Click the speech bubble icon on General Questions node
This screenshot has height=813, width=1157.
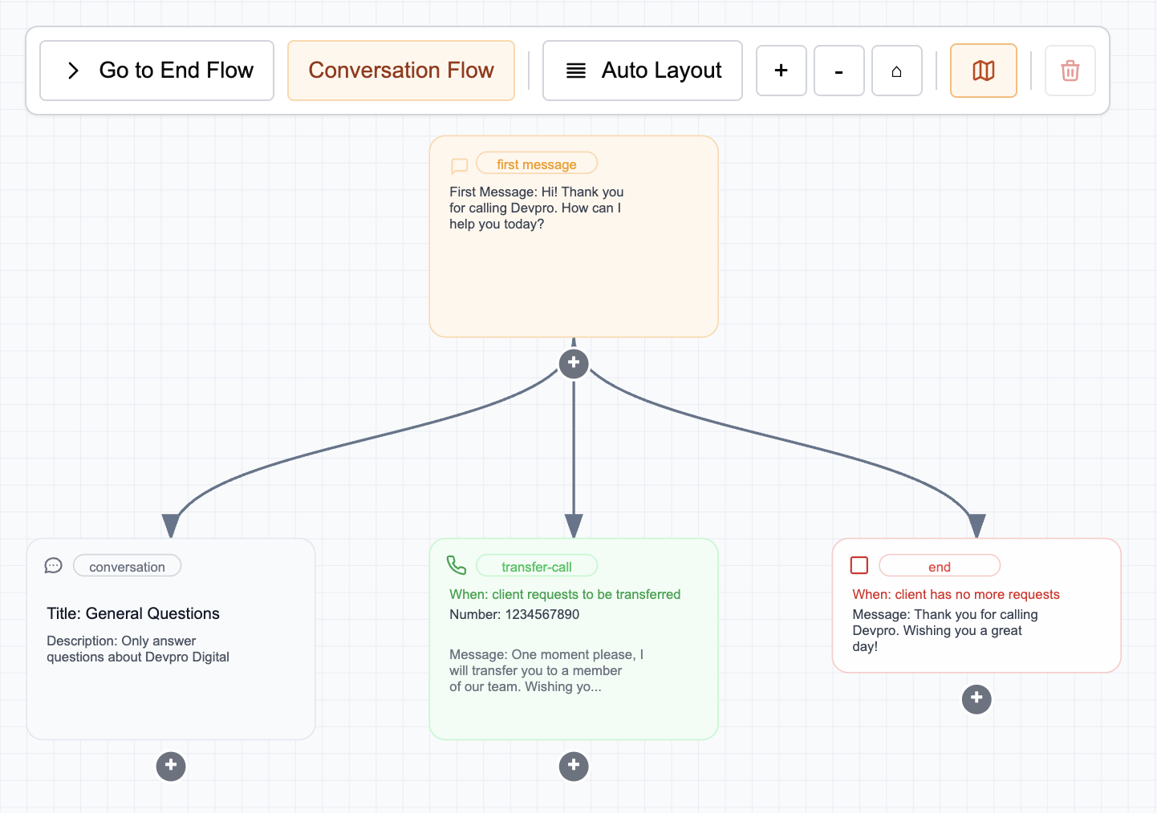point(53,565)
